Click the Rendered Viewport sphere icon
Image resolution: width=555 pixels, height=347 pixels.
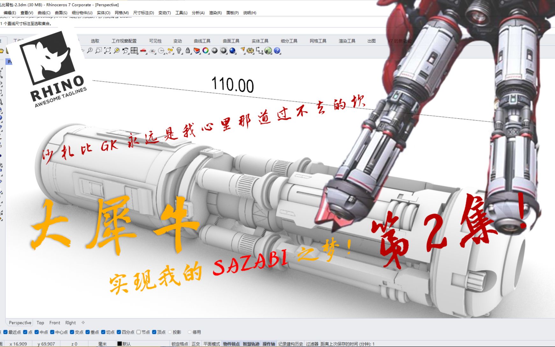[223, 50]
